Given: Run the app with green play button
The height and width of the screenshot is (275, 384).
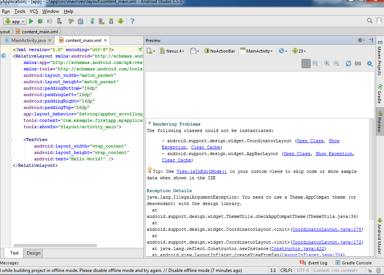Looking at the screenshot, I should point(31,22).
